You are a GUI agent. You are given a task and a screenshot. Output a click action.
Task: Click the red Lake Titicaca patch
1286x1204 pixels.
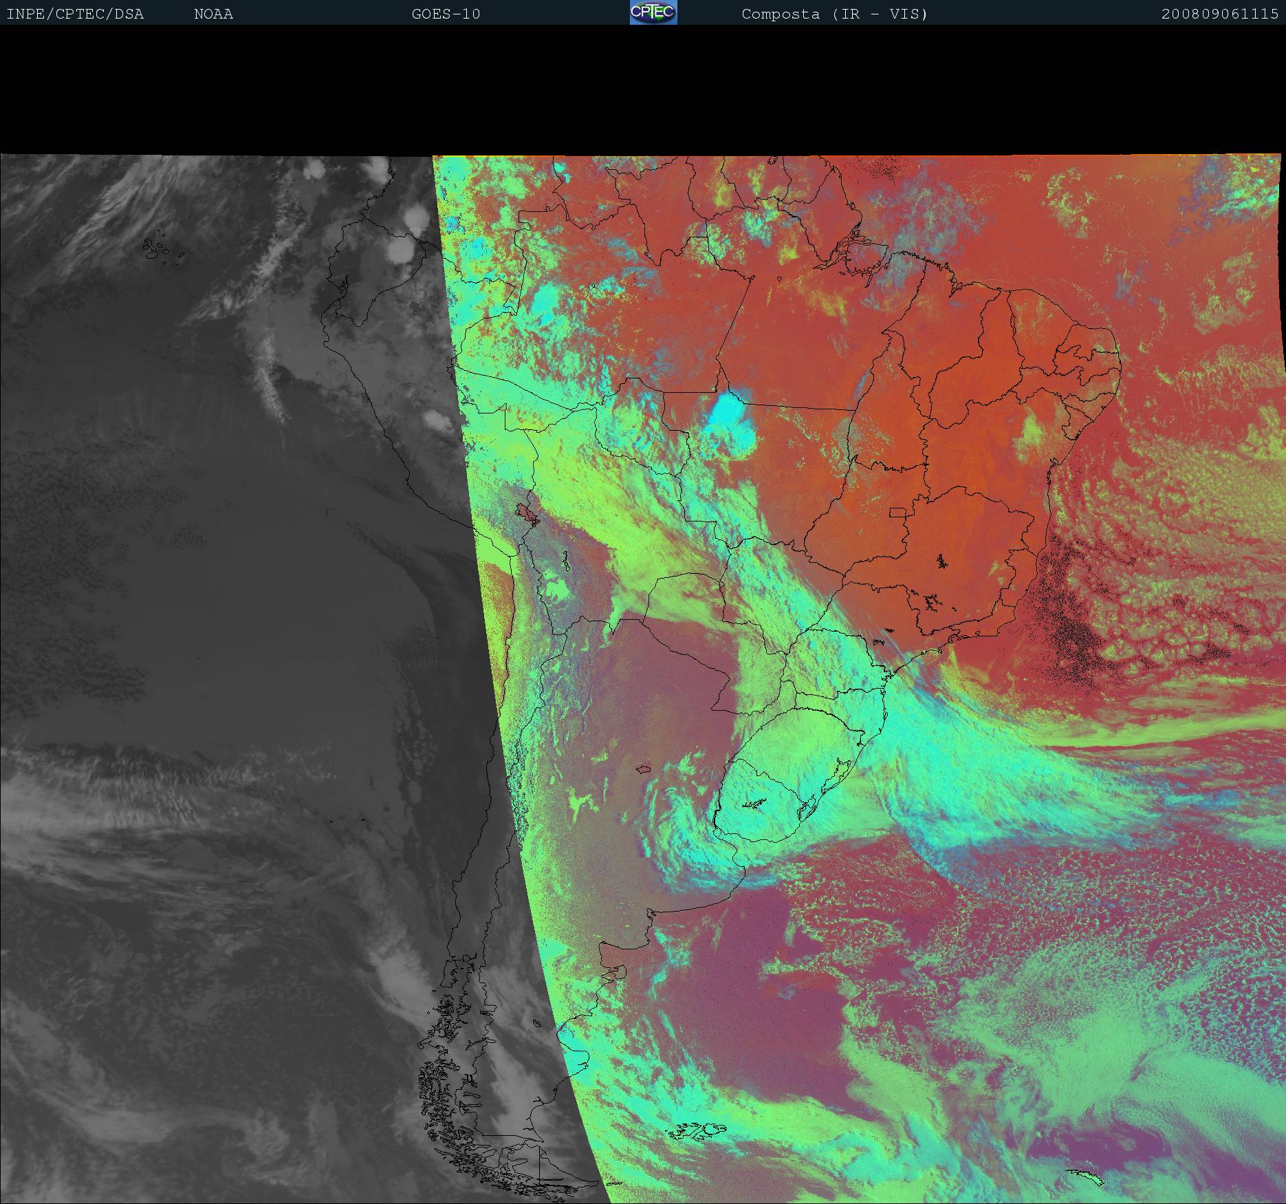click(x=528, y=513)
